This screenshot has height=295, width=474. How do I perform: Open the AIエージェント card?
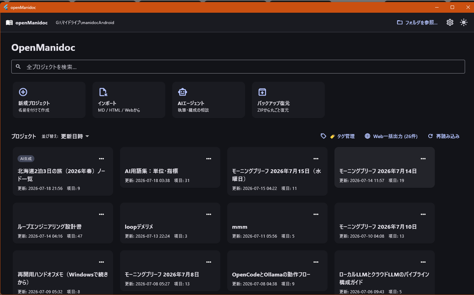(209, 100)
